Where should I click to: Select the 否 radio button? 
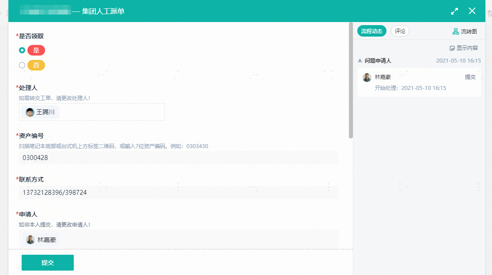pos(22,65)
